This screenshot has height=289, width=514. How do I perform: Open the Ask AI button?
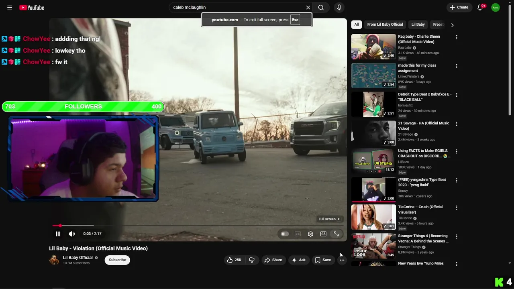298,260
